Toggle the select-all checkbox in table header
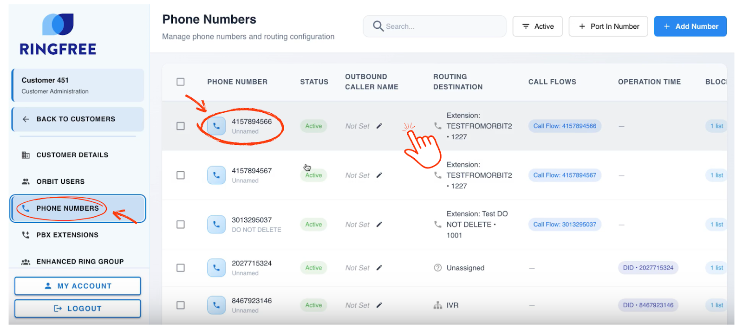Image resolution: width=743 pixels, height=329 pixels. [181, 82]
